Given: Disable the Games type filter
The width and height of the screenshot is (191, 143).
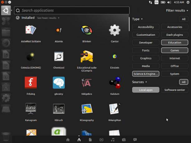Looking at the screenshot, I should coord(174,50).
